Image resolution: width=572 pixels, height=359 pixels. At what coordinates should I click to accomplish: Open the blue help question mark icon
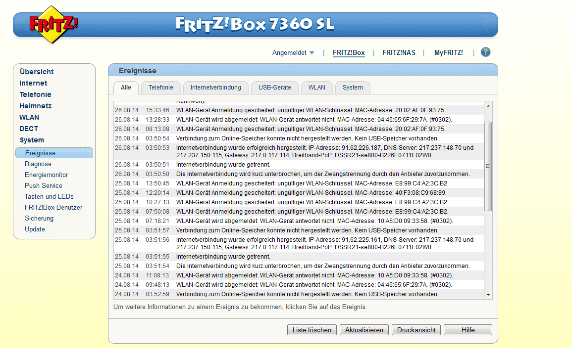click(485, 52)
